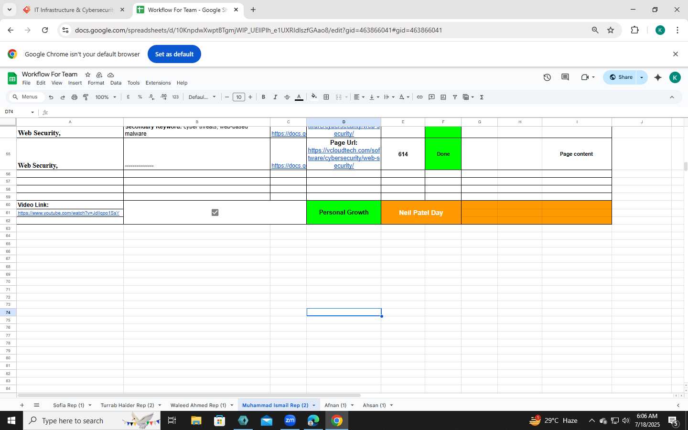Open horizontal align dropdown
This screenshot has width=688, height=430.
pyautogui.click(x=359, y=97)
